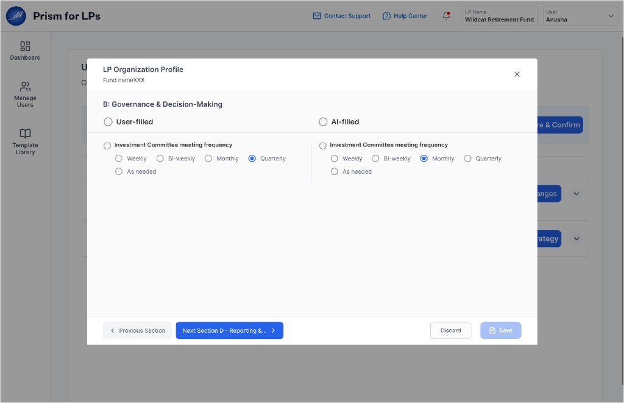Open the Help Center link
Screen dimensions: 624x403
(405, 16)
